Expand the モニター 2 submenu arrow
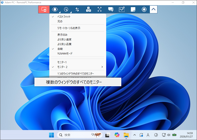This screenshot has height=140, width=197. point(102,67)
